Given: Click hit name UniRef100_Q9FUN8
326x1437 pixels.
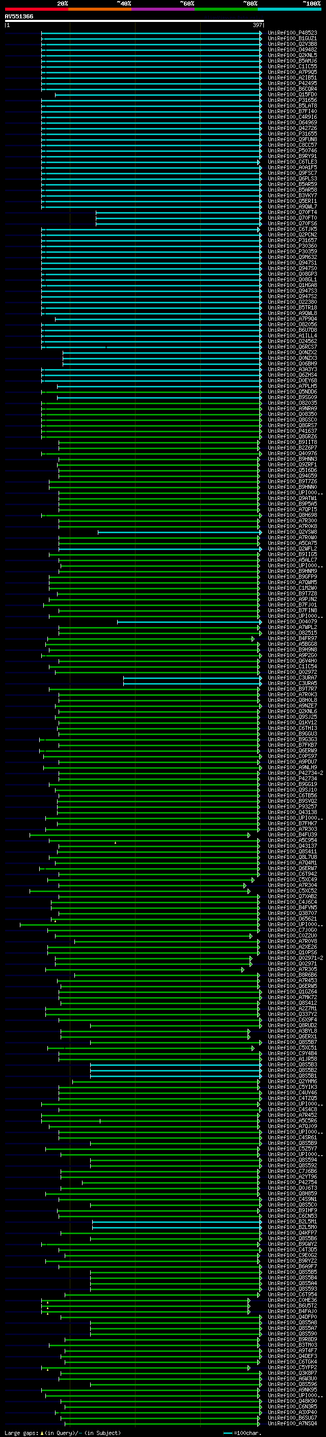Looking at the screenshot, I should [292, 140].
